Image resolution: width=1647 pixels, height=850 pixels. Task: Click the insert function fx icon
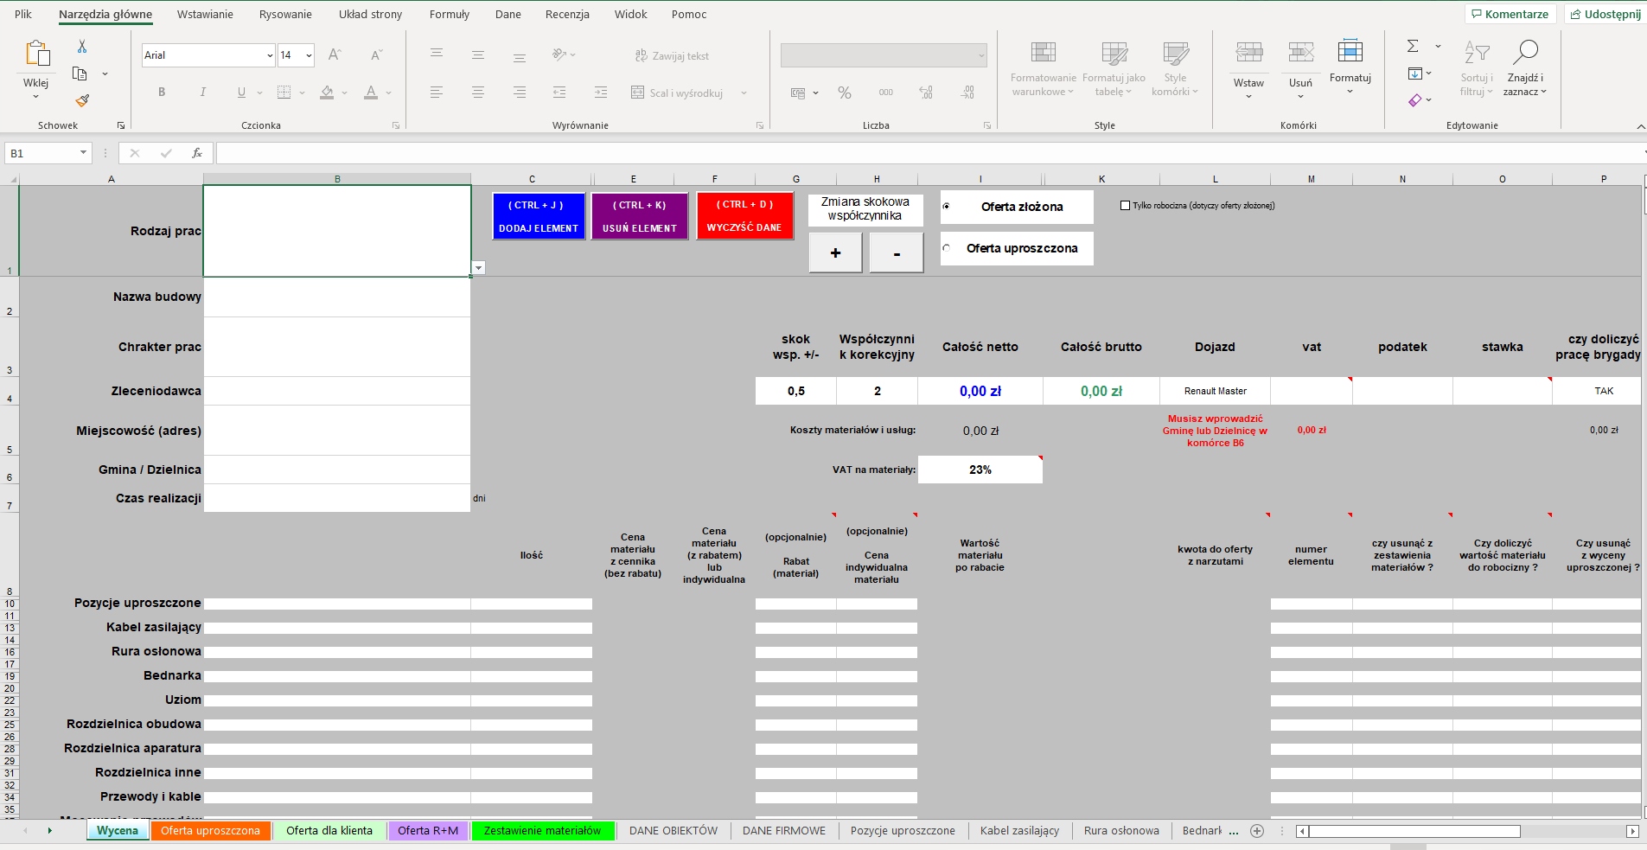pos(197,153)
